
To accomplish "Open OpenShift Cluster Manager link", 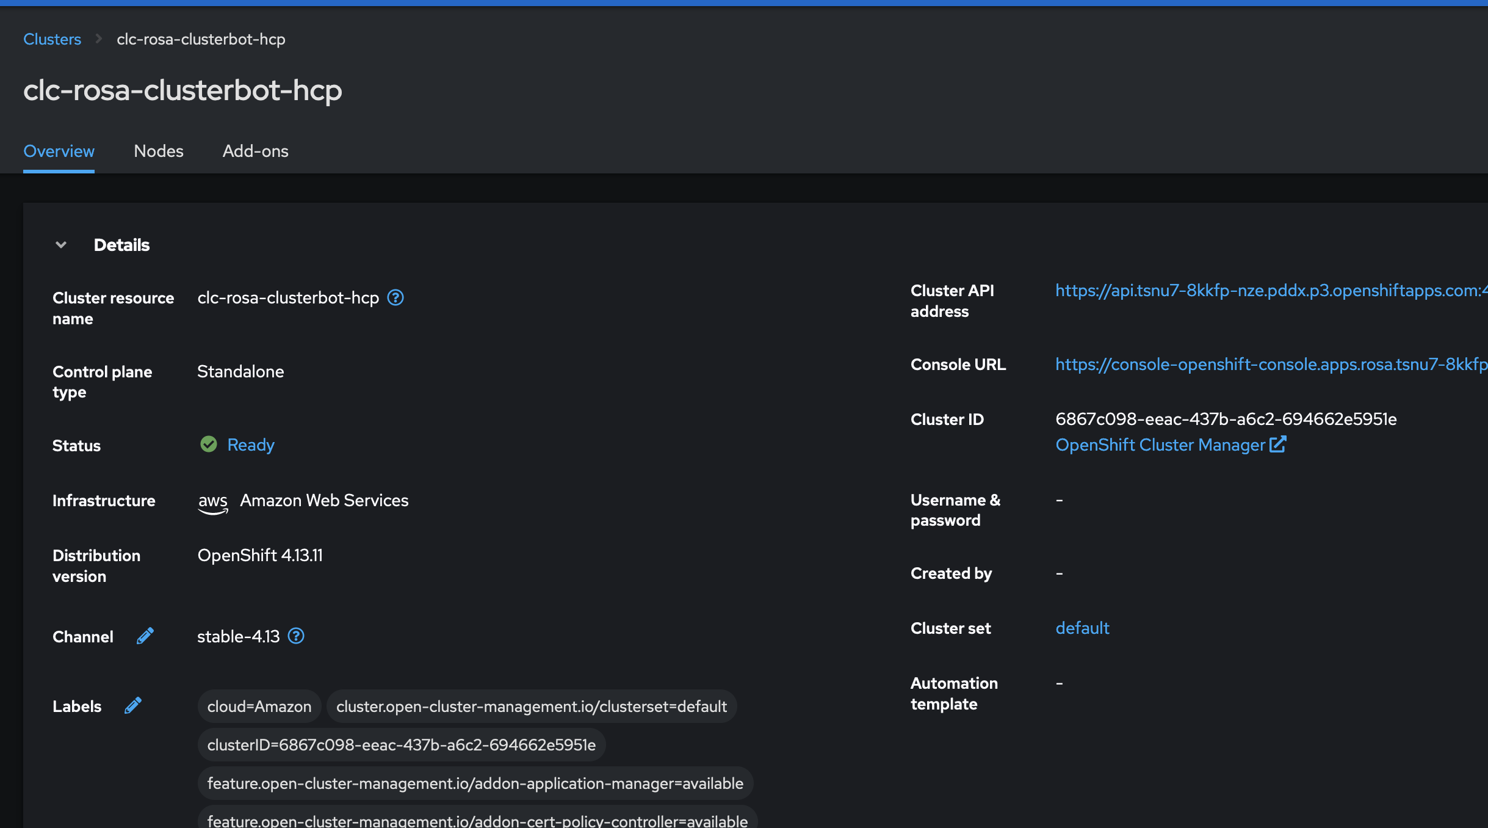I will tap(1160, 445).
